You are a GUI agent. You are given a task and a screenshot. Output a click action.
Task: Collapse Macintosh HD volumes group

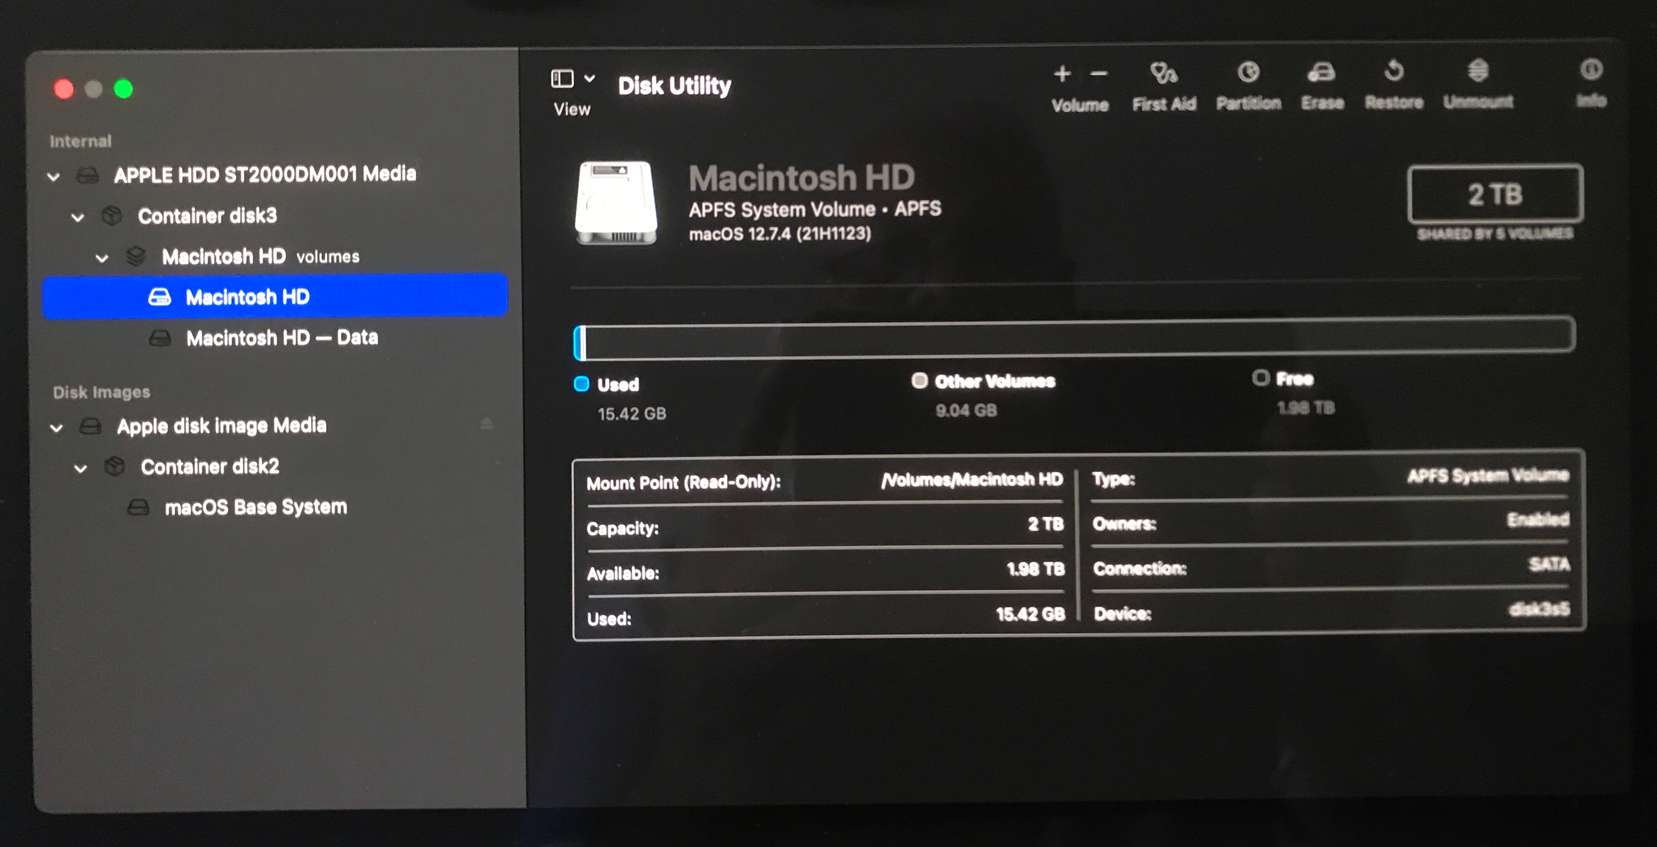tap(102, 258)
